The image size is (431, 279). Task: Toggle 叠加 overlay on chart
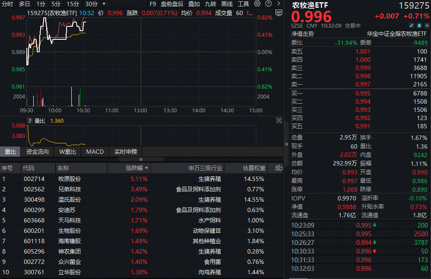(194, 4)
